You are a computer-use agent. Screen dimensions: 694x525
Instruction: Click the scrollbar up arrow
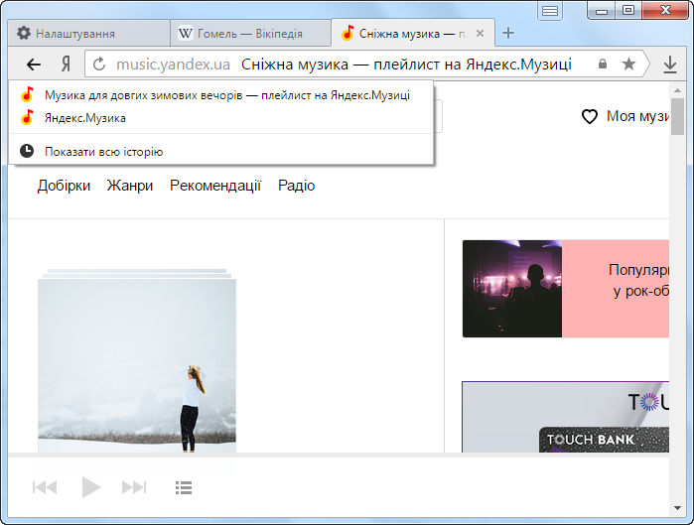click(677, 90)
